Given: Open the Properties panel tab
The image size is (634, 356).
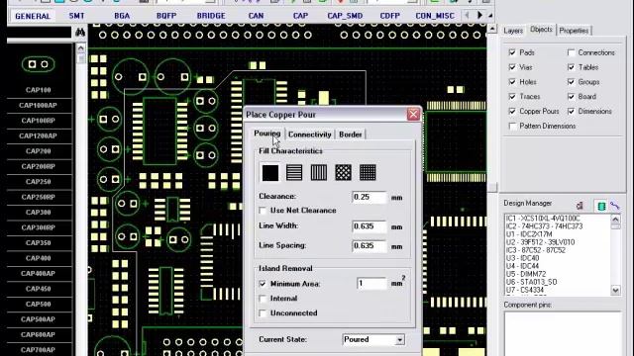Looking at the screenshot, I should pyautogui.click(x=574, y=31).
